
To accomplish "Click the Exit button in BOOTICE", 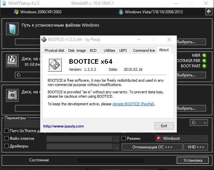I will pos(164,126).
